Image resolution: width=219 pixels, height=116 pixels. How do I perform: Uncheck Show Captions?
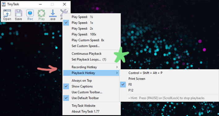pos(92,86)
